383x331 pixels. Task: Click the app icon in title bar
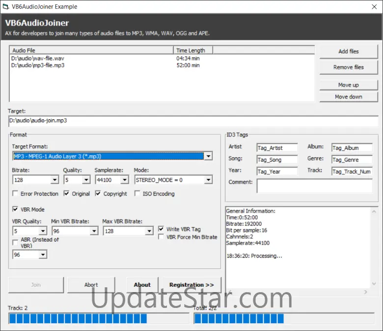[5, 6]
